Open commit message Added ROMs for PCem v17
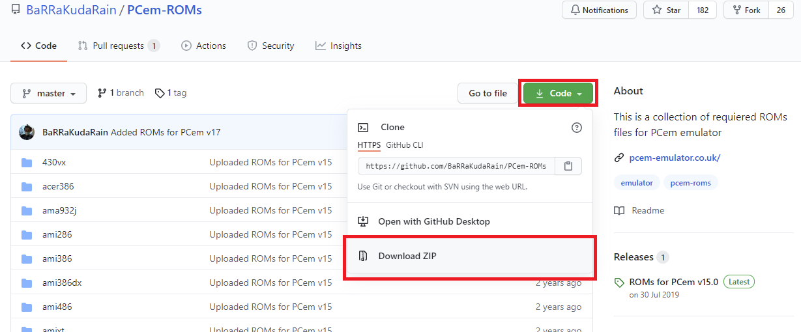The height and width of the screenshot is (332, 801). (166, 132)
